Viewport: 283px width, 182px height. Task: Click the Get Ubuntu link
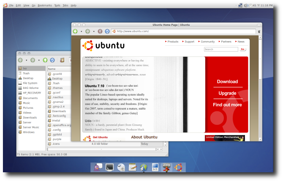(100, 137)
